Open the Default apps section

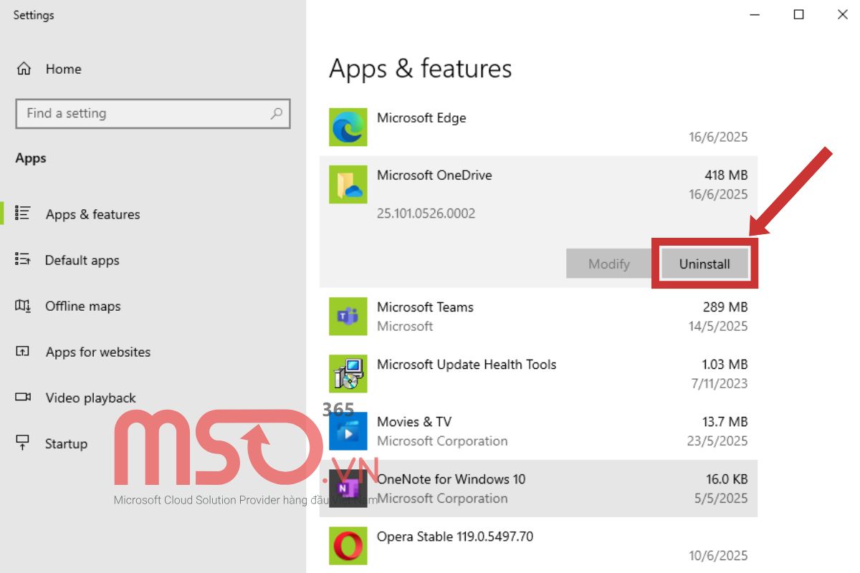(x=82, y=260)
